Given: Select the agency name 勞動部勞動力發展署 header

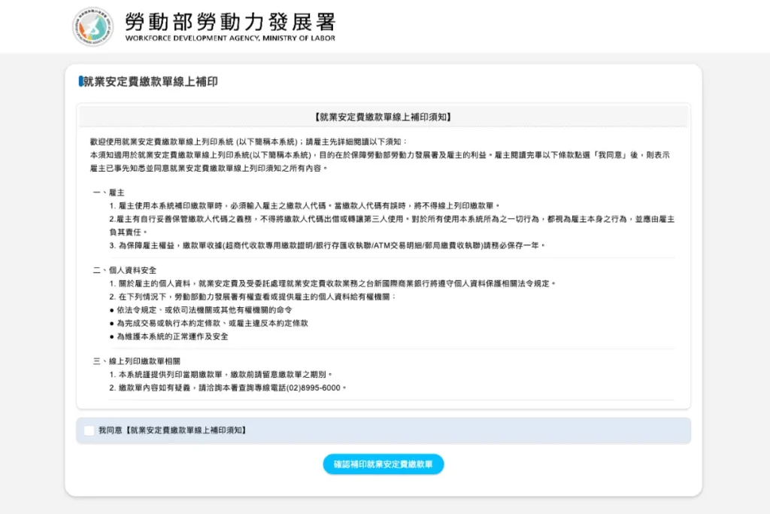Looking at the screenshot, I should [230, 22].
